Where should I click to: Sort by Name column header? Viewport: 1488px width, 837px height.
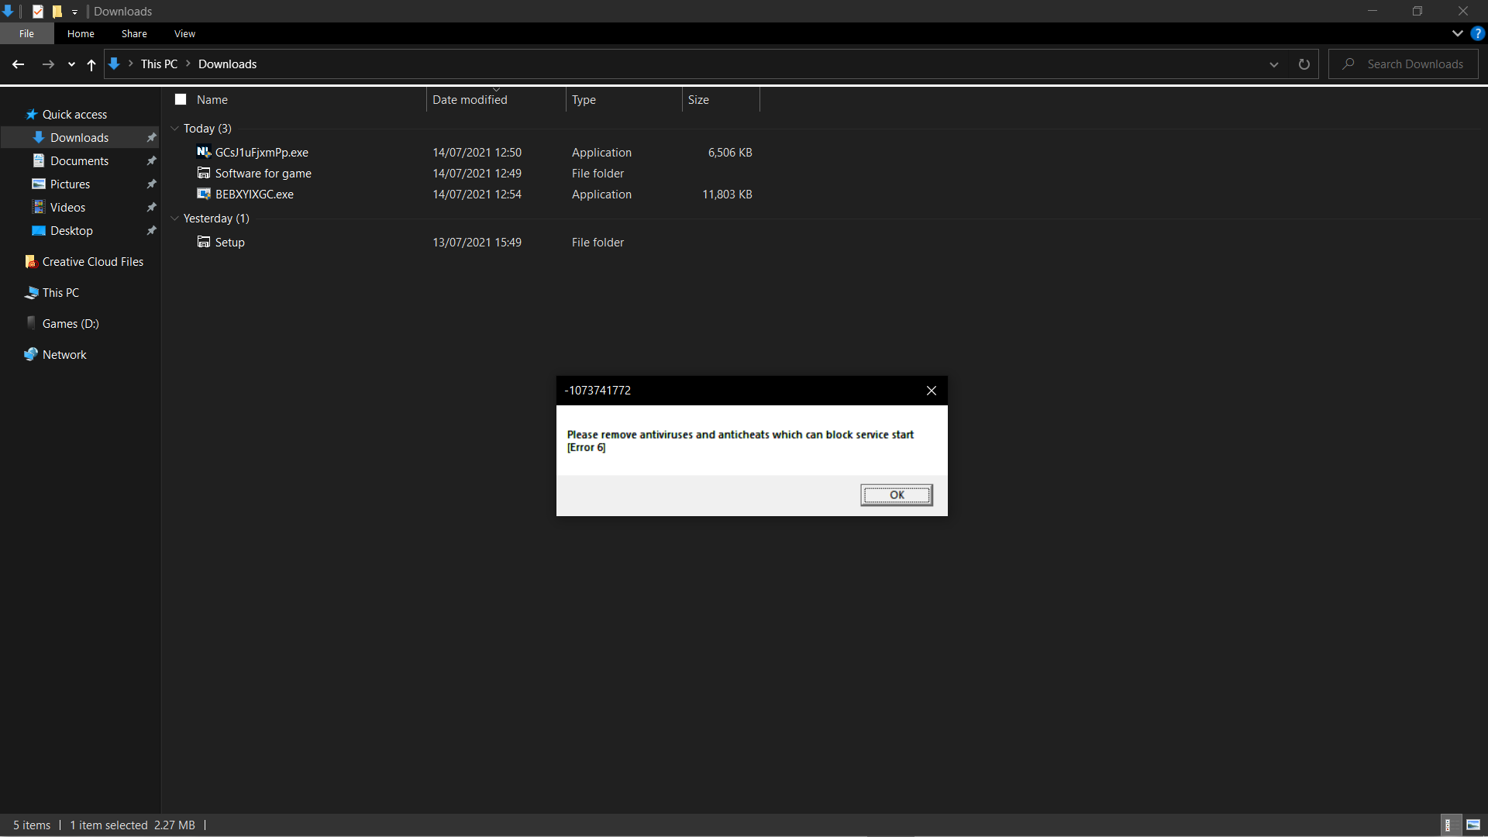pyautogui.click(x=212, y=99)
